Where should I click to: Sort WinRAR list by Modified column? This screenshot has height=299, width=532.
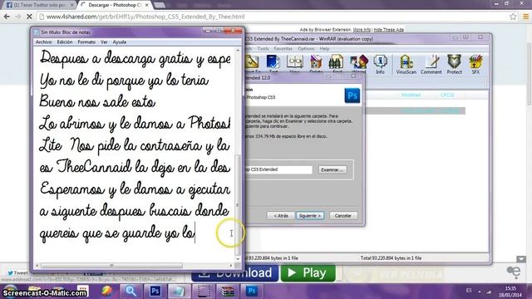click(x=411, y=95)
